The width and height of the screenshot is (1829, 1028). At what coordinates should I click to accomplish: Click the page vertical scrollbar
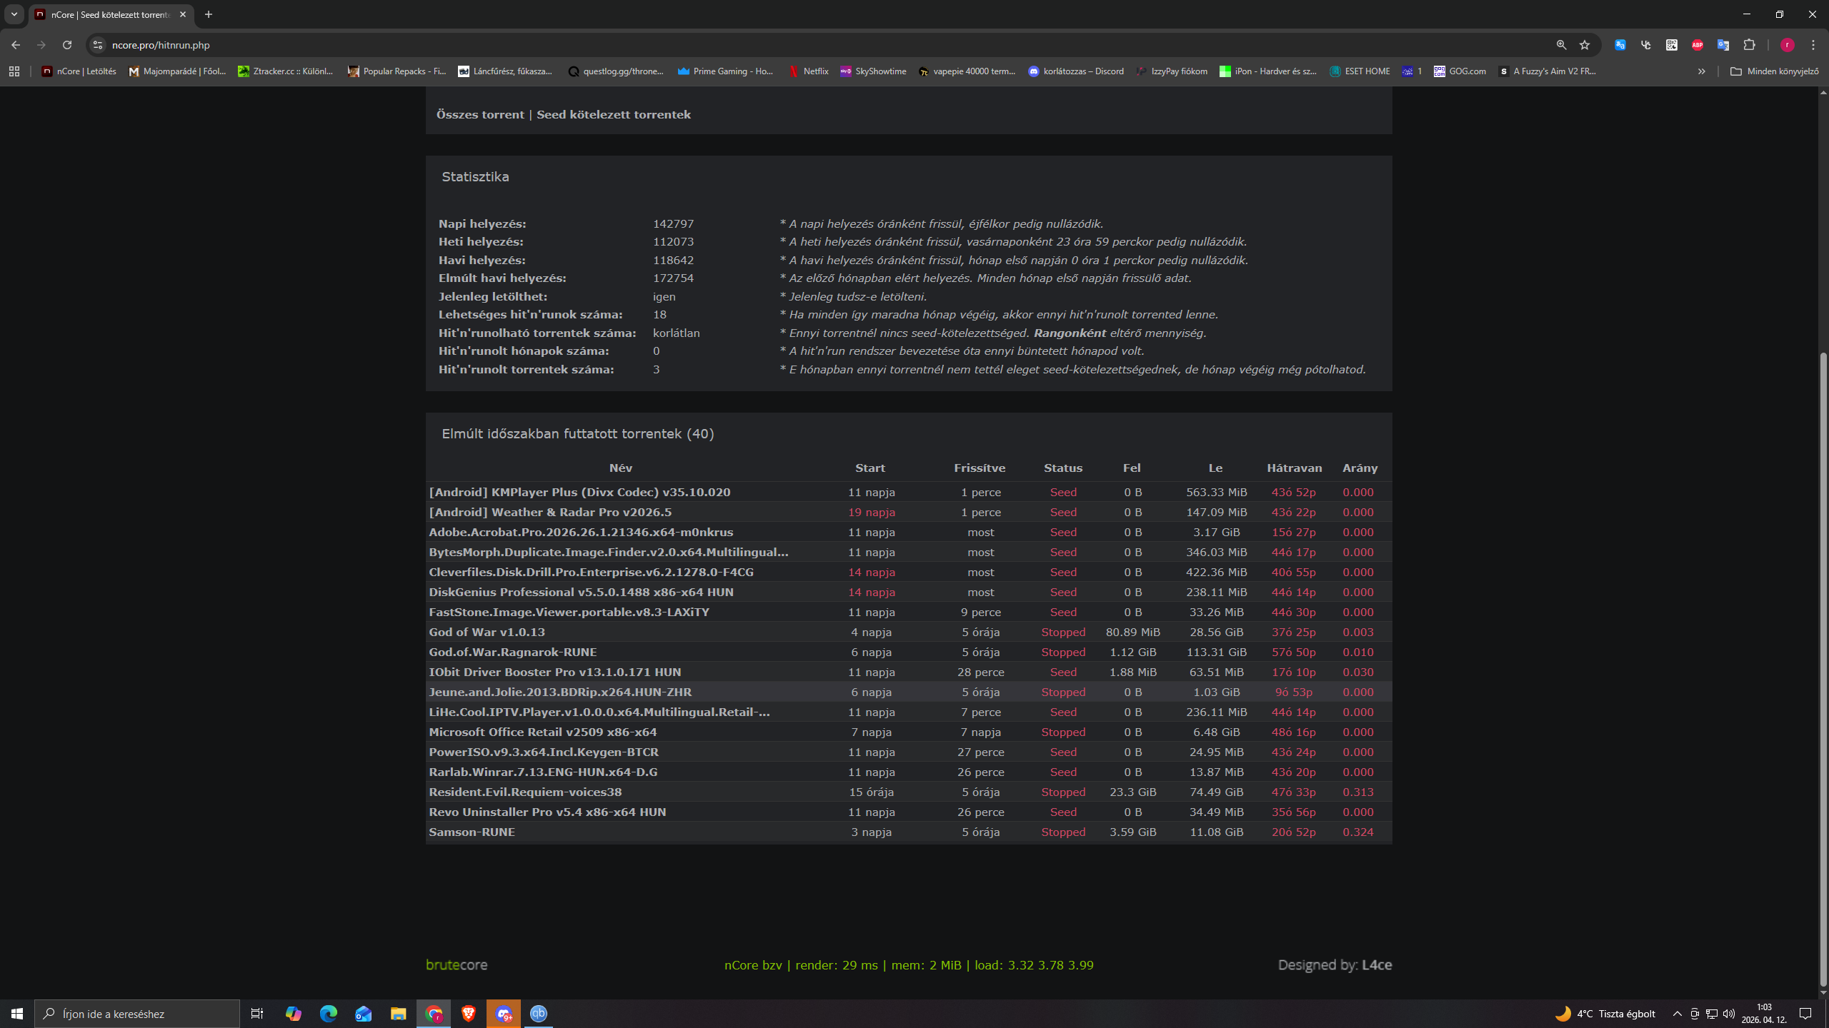tap(1823, 671)
